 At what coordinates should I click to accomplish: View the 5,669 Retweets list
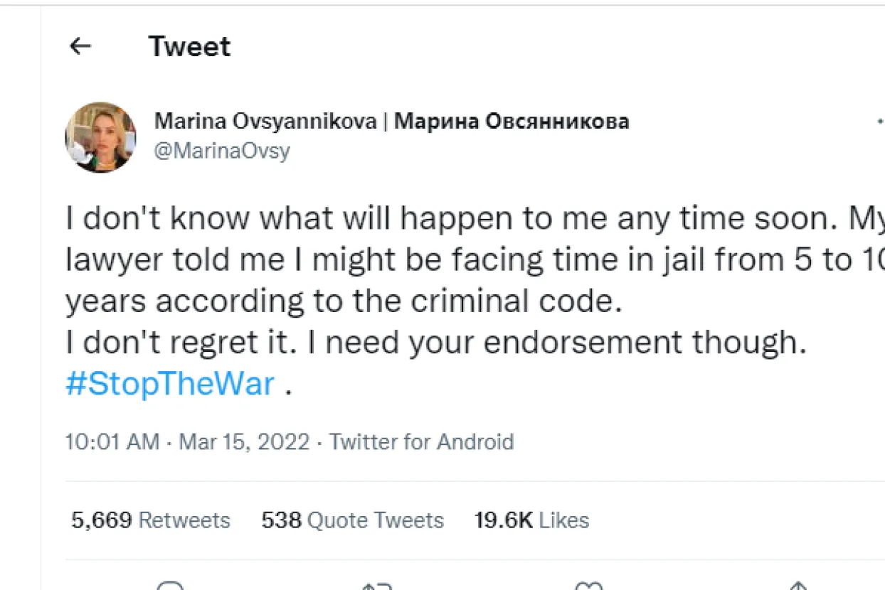[151, 520]
